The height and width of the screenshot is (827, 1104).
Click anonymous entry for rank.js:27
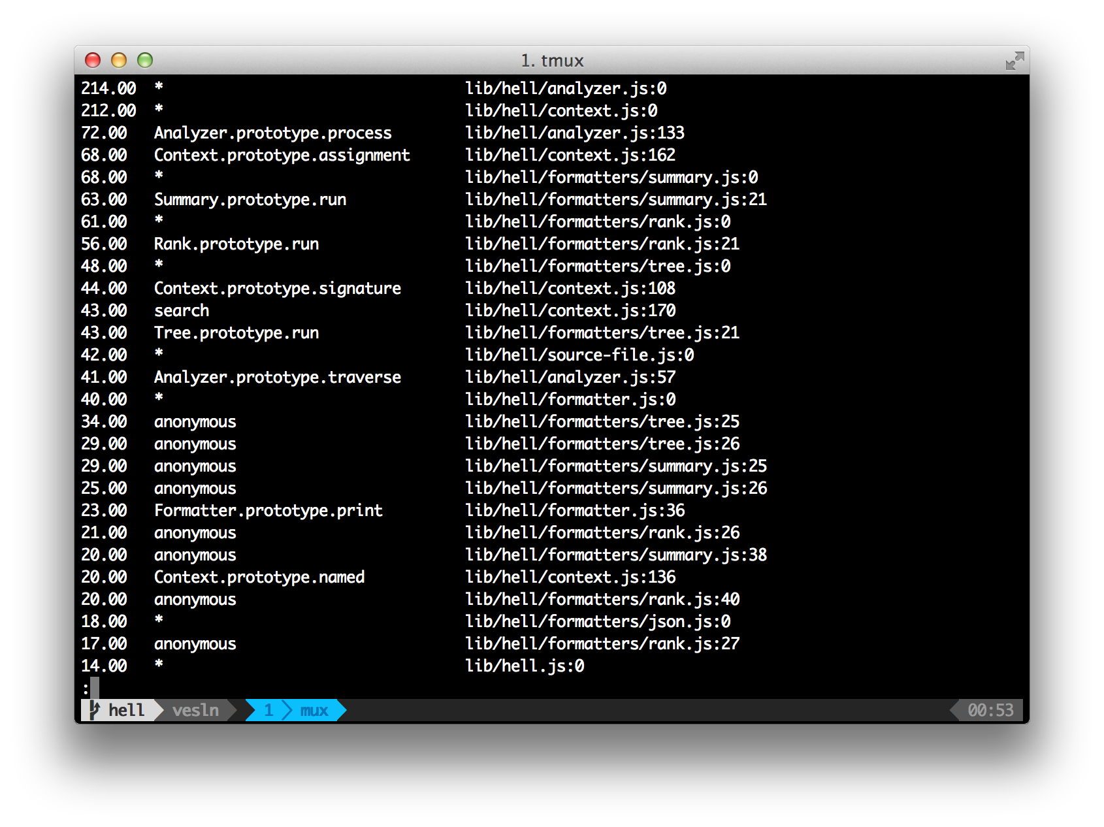point(195,643)
